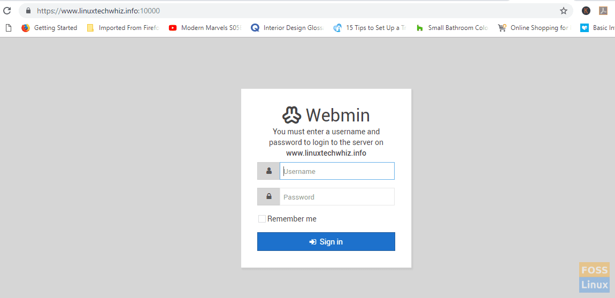Open the K profile avatar icon
The image size is (615, 298).
(x=586, y=11)
